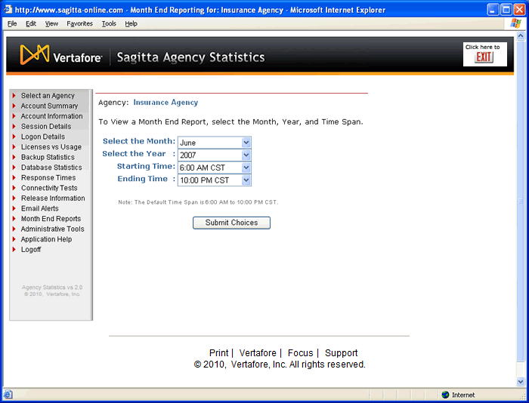Click the Submit Choices button
Screen dimensions: 529x403
(231, 223)
